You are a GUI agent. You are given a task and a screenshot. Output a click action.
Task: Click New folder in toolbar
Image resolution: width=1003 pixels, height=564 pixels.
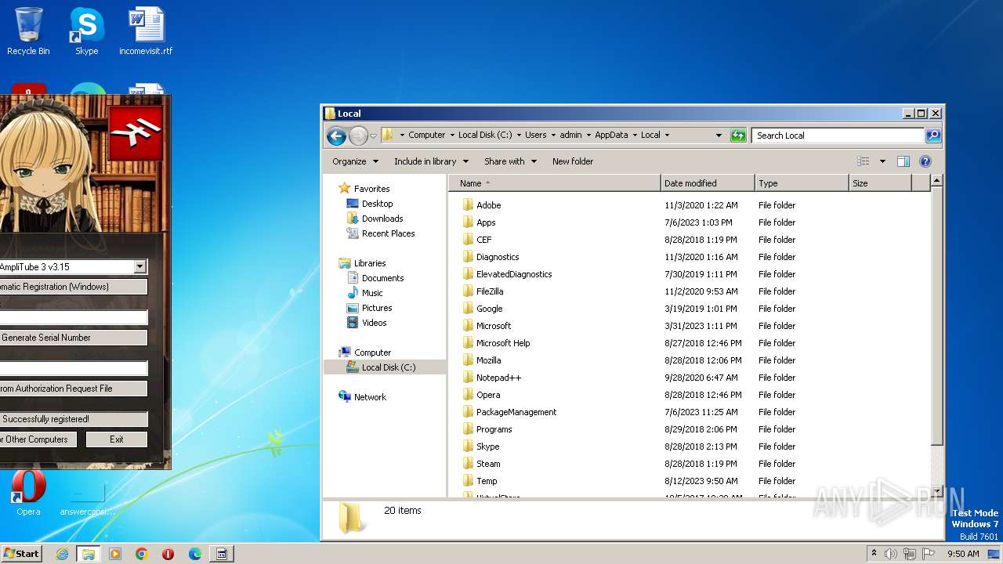[573, 161]
